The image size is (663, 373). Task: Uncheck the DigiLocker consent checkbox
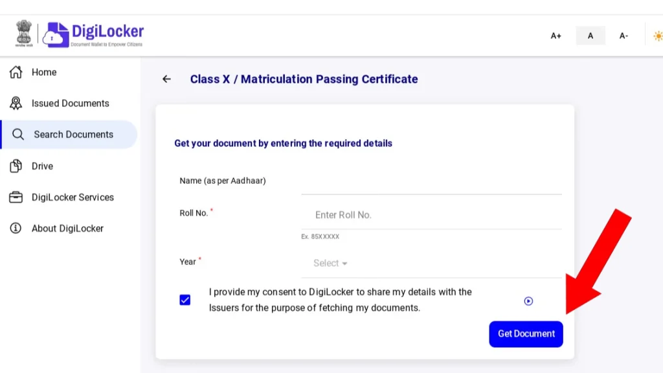pos(185,300)
